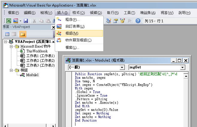
Task: Click the 'Set matchs = Nothing' code line
Action: pos(93,117)
